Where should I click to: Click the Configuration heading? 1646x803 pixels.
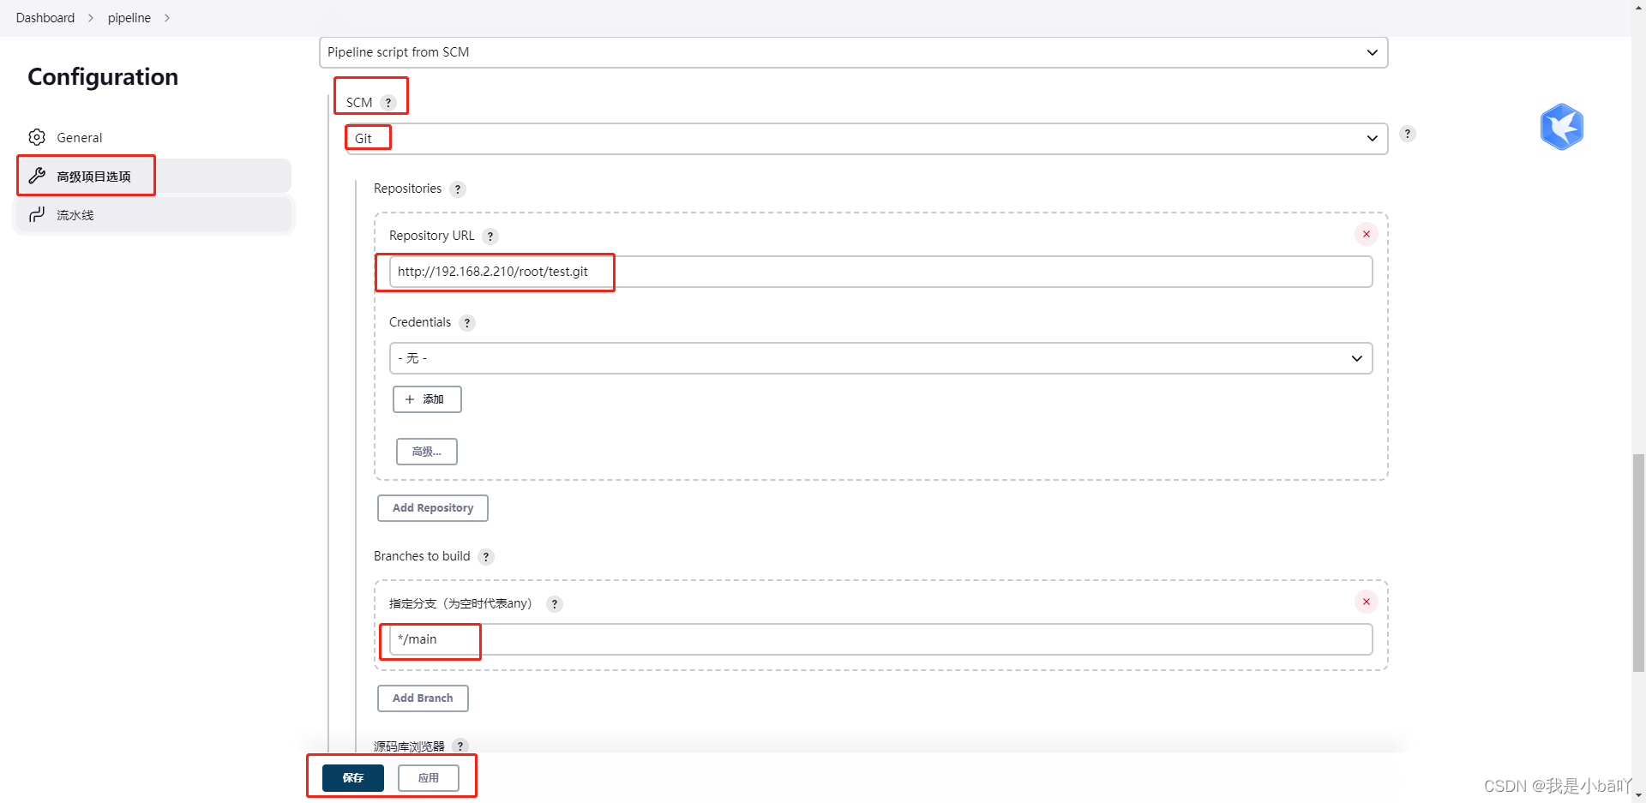103,77
